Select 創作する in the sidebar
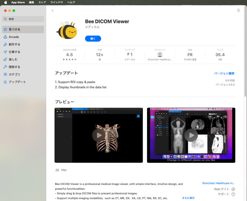Screen dimensions: 247x201 (23, 44)
